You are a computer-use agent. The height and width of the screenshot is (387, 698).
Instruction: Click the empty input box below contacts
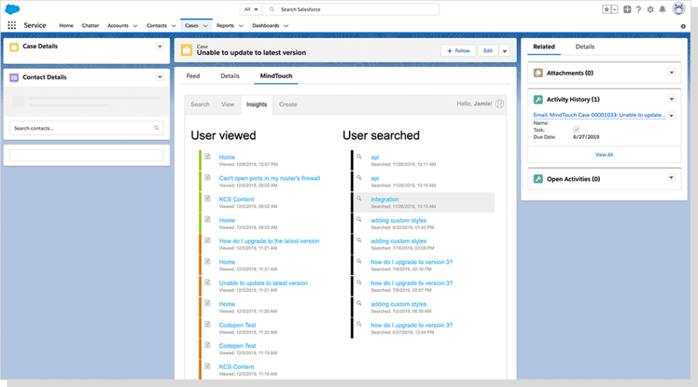(x=87, y=155)
